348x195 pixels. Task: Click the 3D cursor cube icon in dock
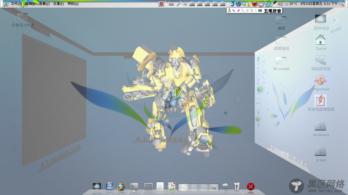click(x=134, y=187)
